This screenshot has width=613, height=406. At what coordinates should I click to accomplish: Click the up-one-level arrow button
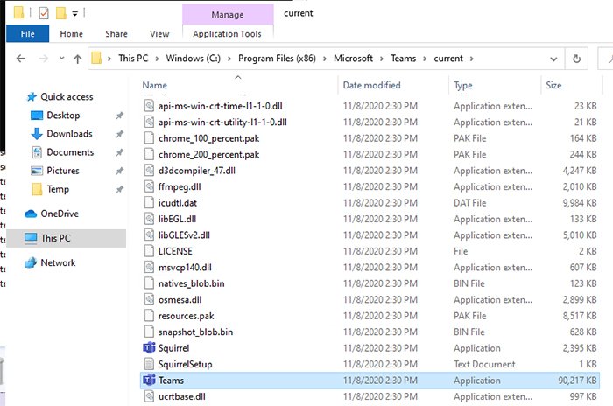click(76, 59)
